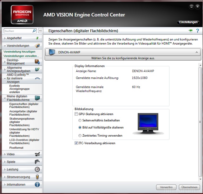Click the 1920x1080 resolution value
The height and width of the screenshot is (194, 203).
pyautogui.click(x=140, y=78)
